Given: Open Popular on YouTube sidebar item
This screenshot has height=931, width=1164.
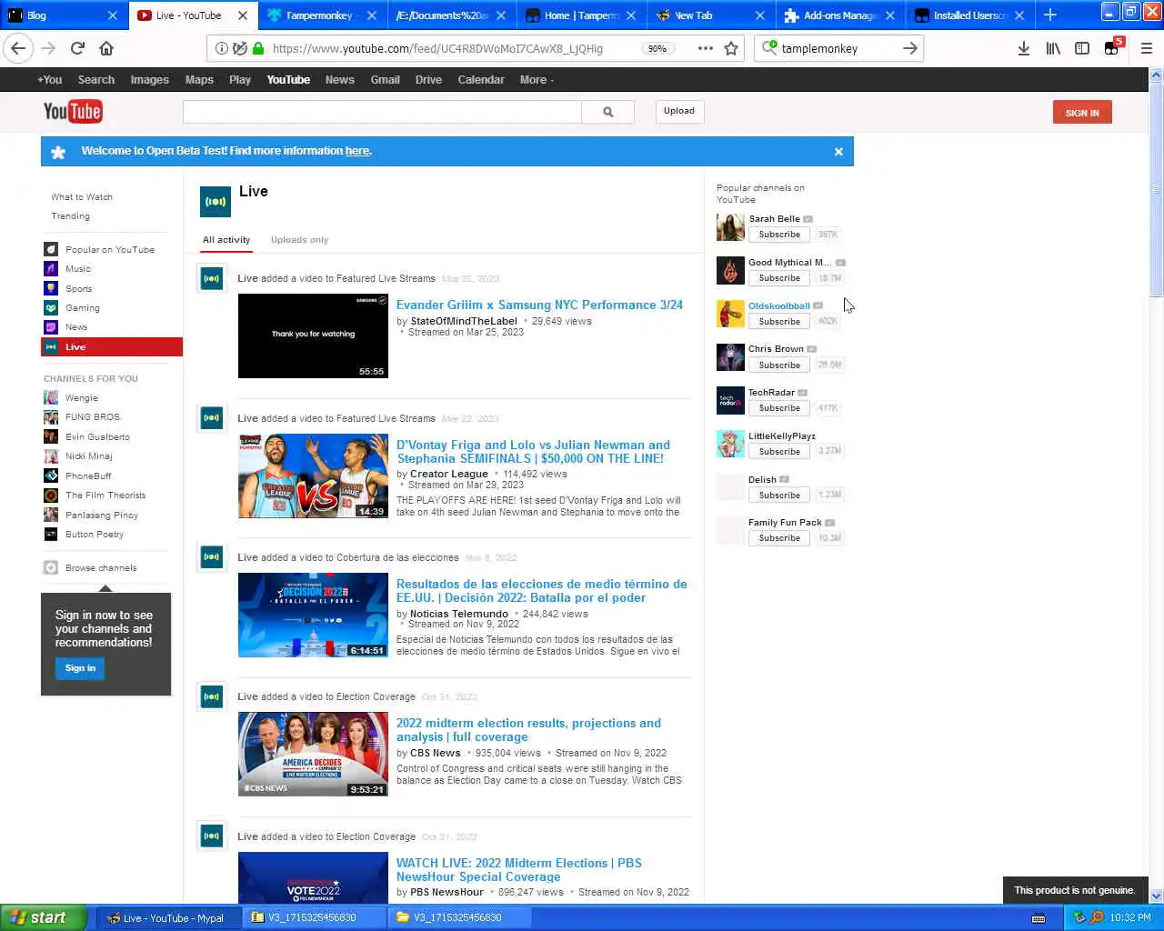Looking at the screenshot, I should click(110, 250).
